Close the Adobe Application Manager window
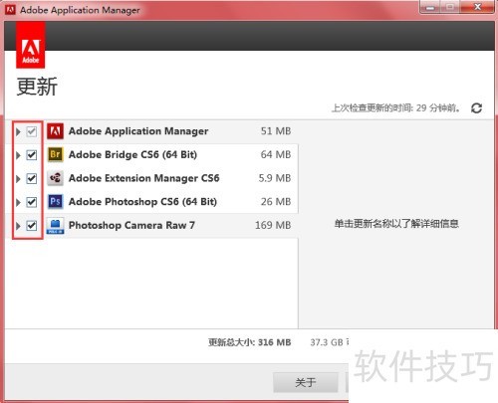Screen dimensions: 498x403 (x=477, y=7)
